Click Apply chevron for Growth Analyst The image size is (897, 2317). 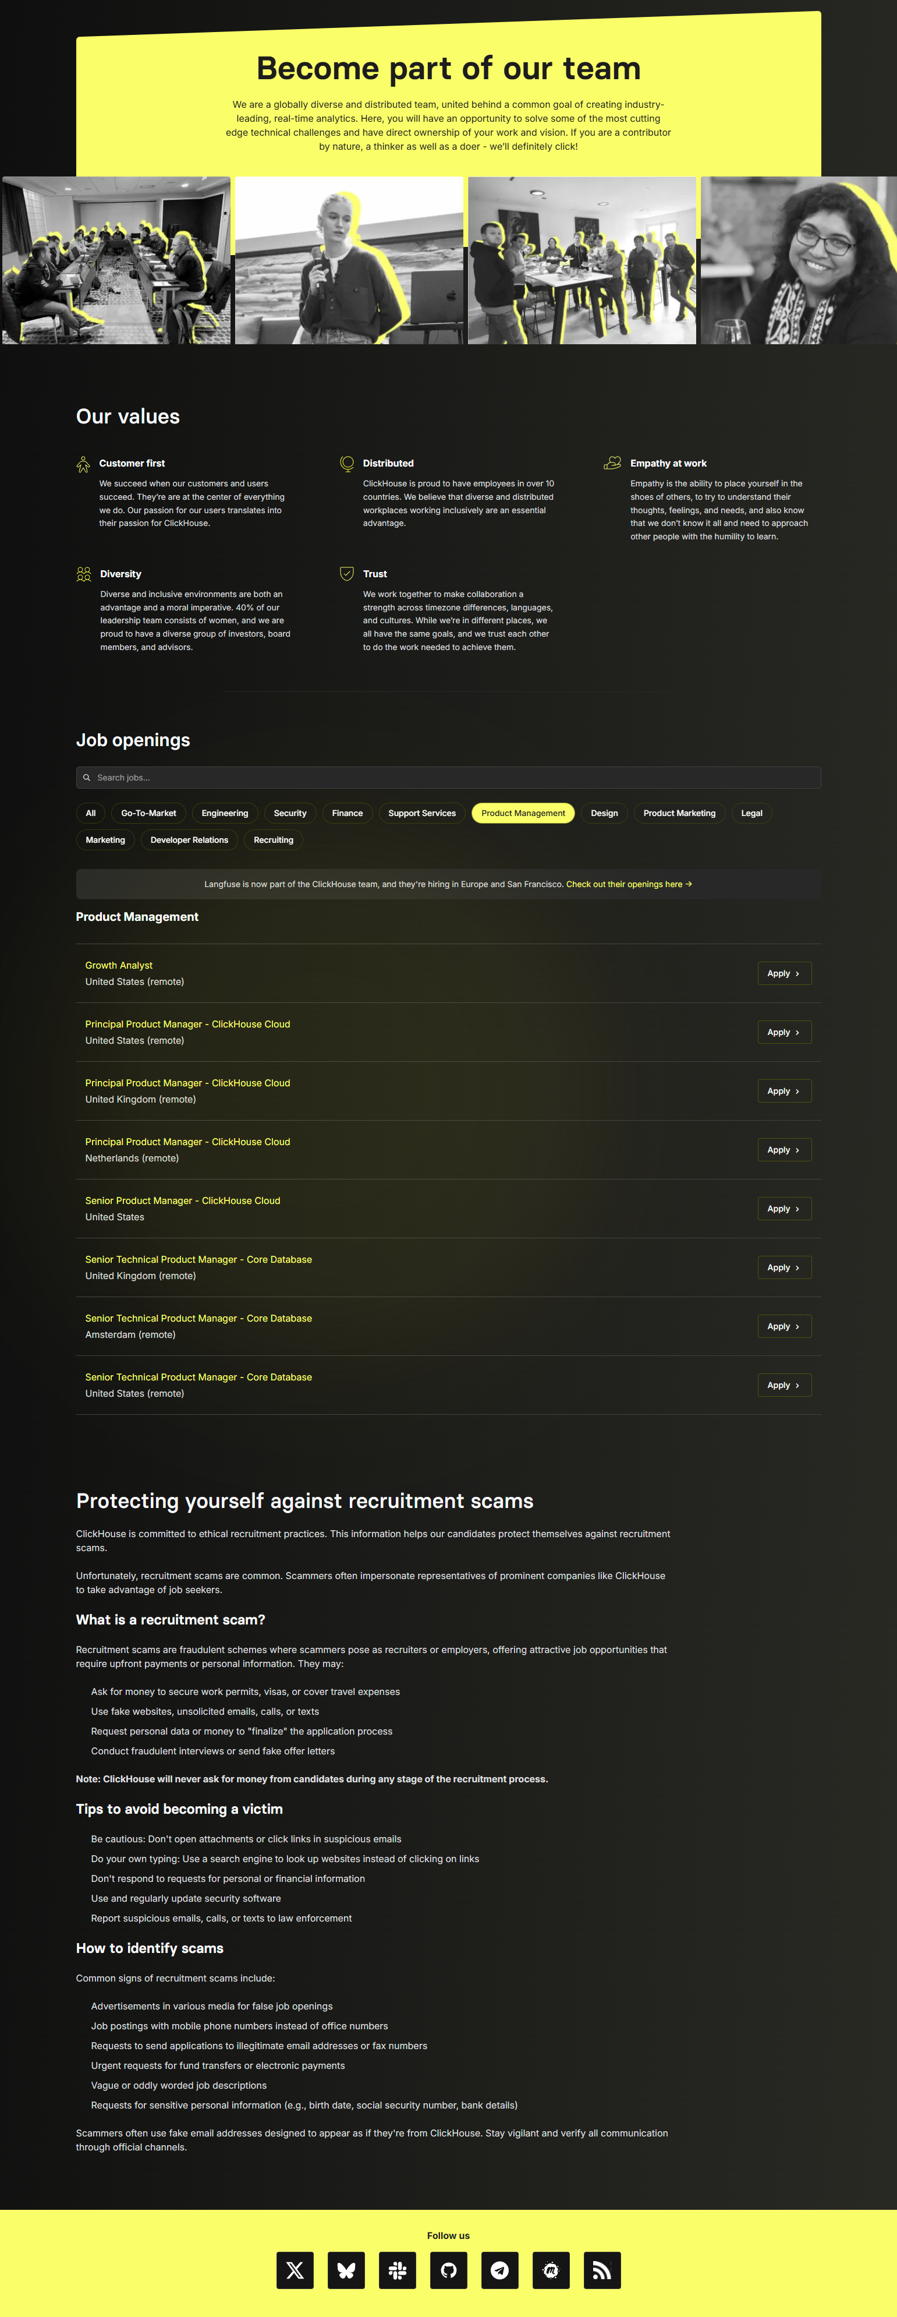tap(796, 973)
